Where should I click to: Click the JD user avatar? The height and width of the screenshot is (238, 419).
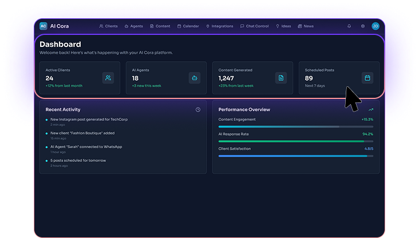pyautogui.click(x=375, y=26)
